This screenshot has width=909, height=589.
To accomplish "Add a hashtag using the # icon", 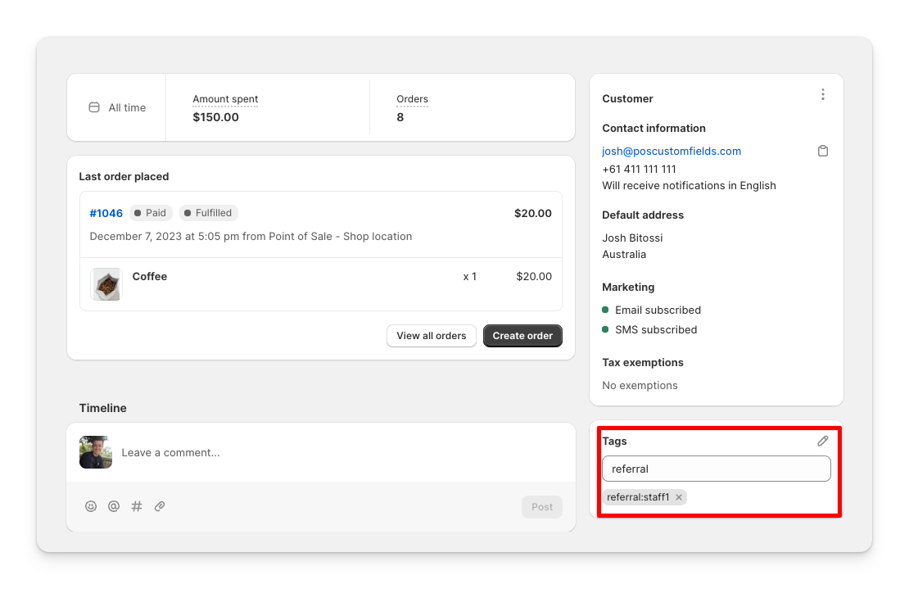I will [137, 506].
